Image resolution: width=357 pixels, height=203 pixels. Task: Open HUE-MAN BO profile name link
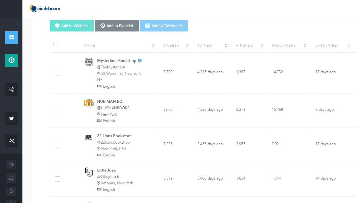(x=110, y=101)
